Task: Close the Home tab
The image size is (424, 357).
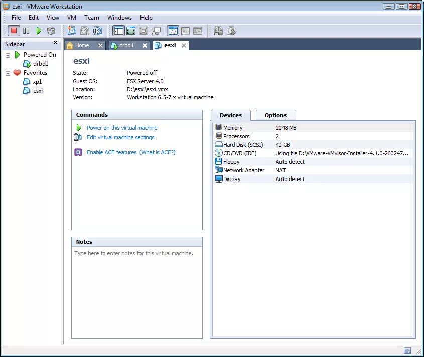Action: 100,46
